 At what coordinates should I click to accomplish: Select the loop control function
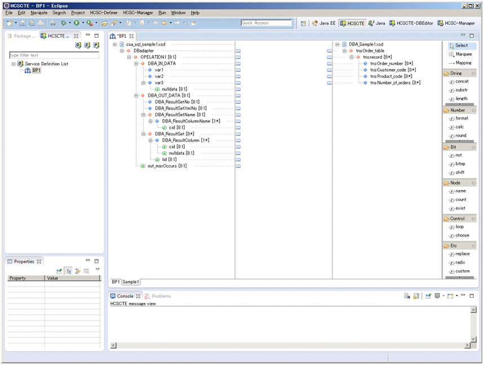click(x=459, y=227)
